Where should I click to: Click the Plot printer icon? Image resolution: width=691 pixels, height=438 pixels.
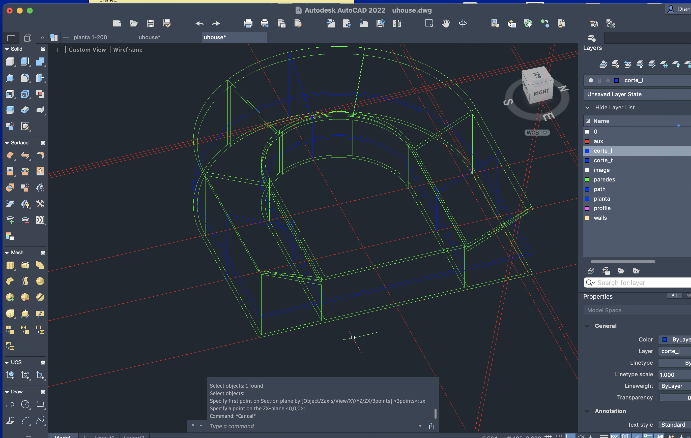[248, 23]
